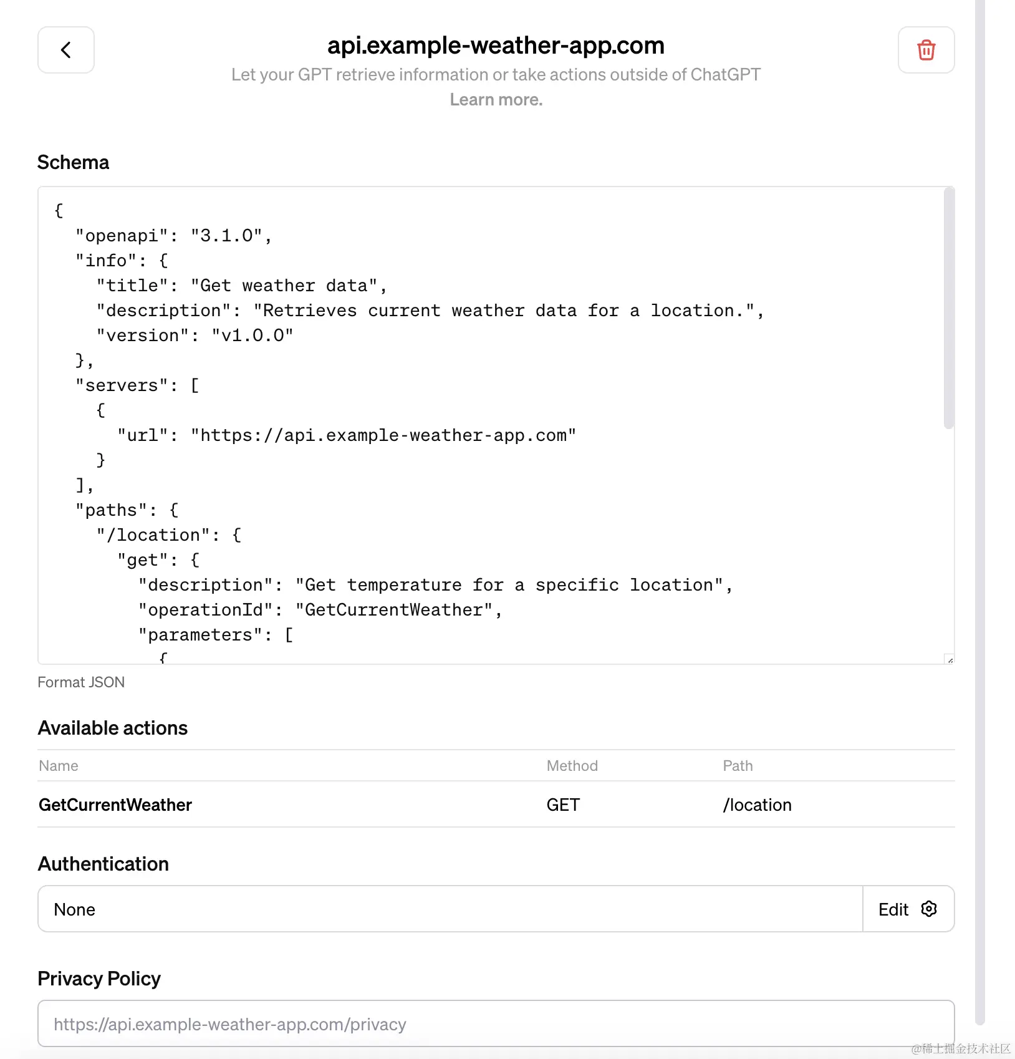The height and width of the screenshot is (1059, 1015).
Task: Click the Schema section heading
Action: 74,162
